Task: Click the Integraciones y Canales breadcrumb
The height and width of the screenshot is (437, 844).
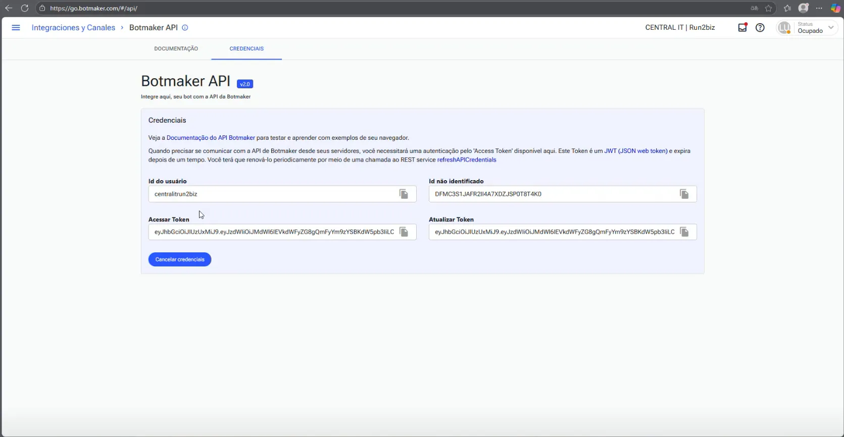Action: pos(73,28)
